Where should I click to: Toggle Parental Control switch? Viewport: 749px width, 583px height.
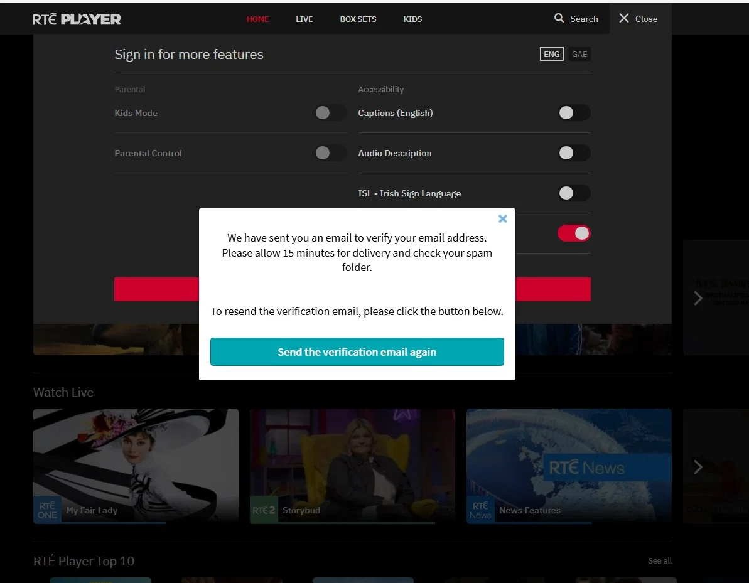[x=331, y=152]
